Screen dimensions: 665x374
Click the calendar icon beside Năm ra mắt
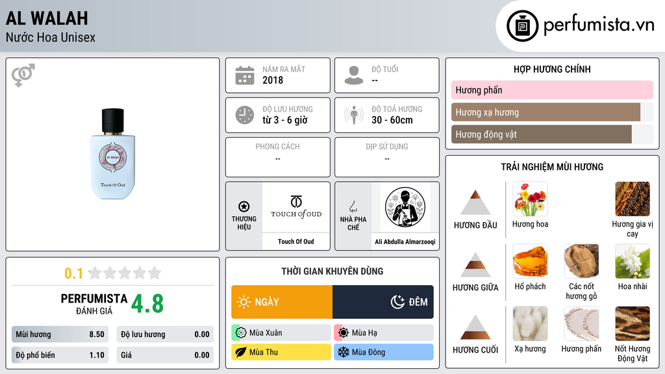(x=245, y=75)
